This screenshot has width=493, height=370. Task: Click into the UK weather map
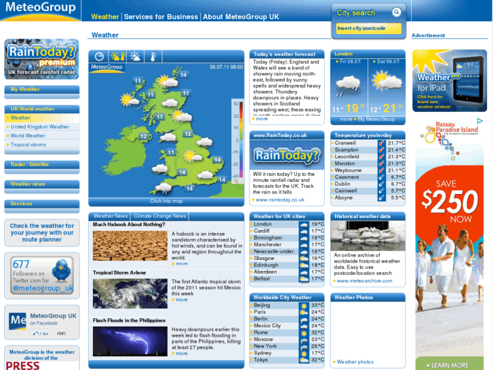(166, 130)
